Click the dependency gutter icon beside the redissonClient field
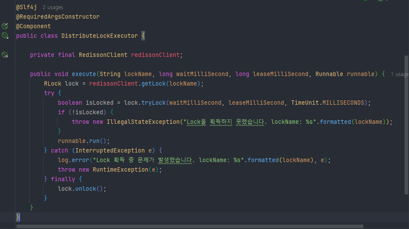The image size is (409, 229). coord(5,55)
